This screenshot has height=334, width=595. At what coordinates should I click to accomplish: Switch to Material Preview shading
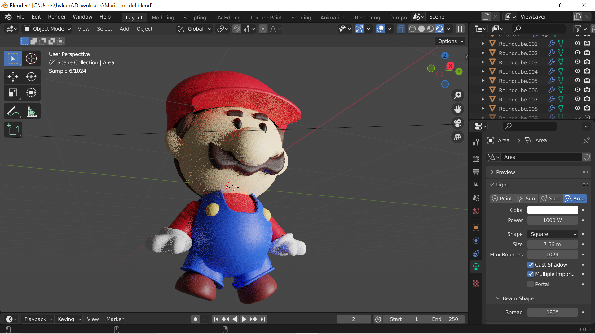point(430,29)
